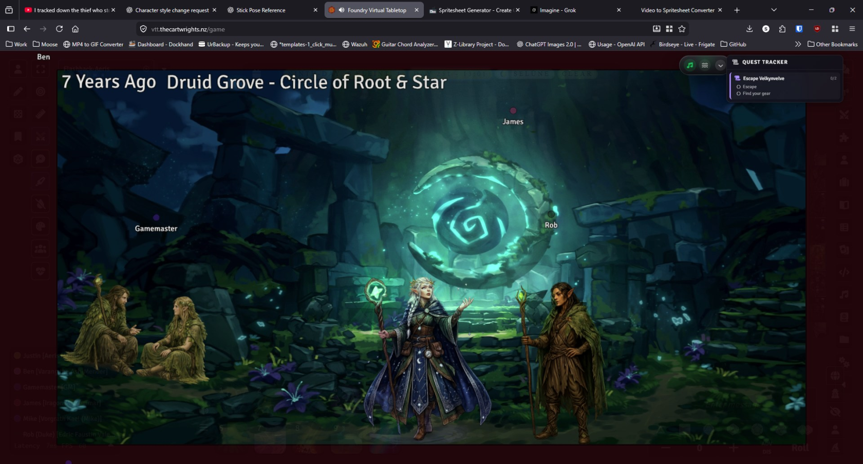Screen dimensions: 863x464
Task: Open the Dashboard - Dockhand bookmark
Action: (x=161, y=44)
